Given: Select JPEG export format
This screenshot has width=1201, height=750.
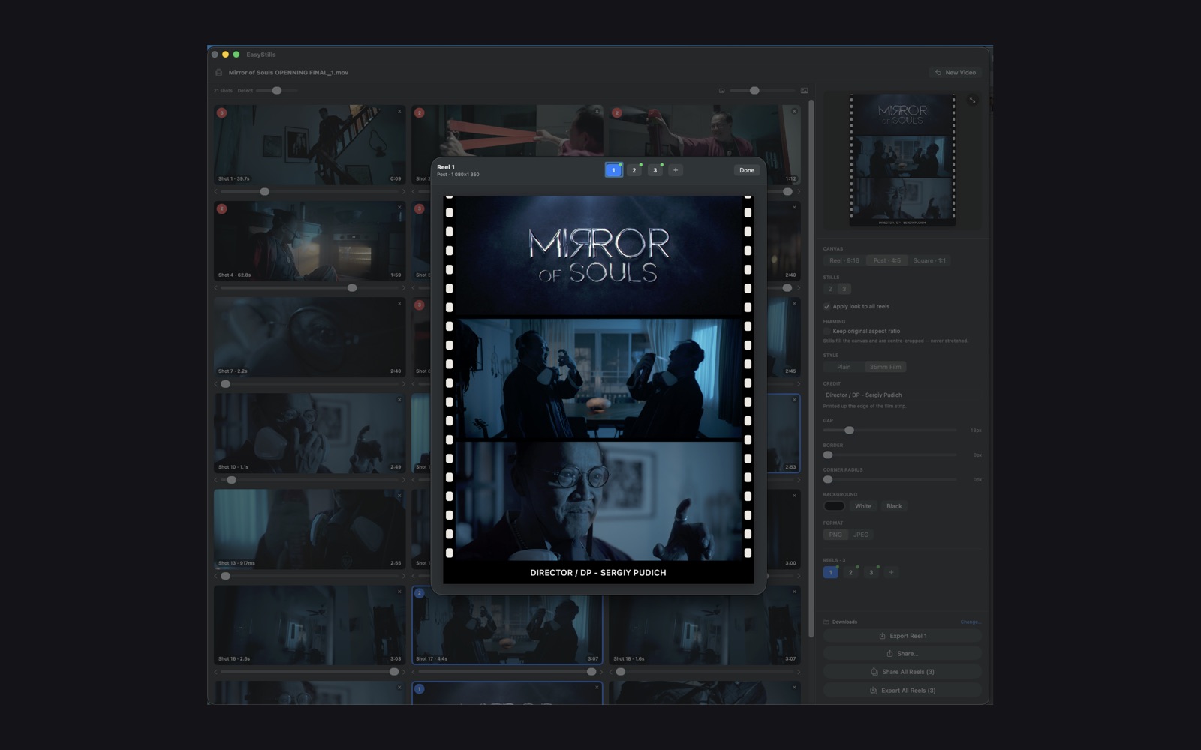Looking at the screenshot, I should (x=861, y=535).
